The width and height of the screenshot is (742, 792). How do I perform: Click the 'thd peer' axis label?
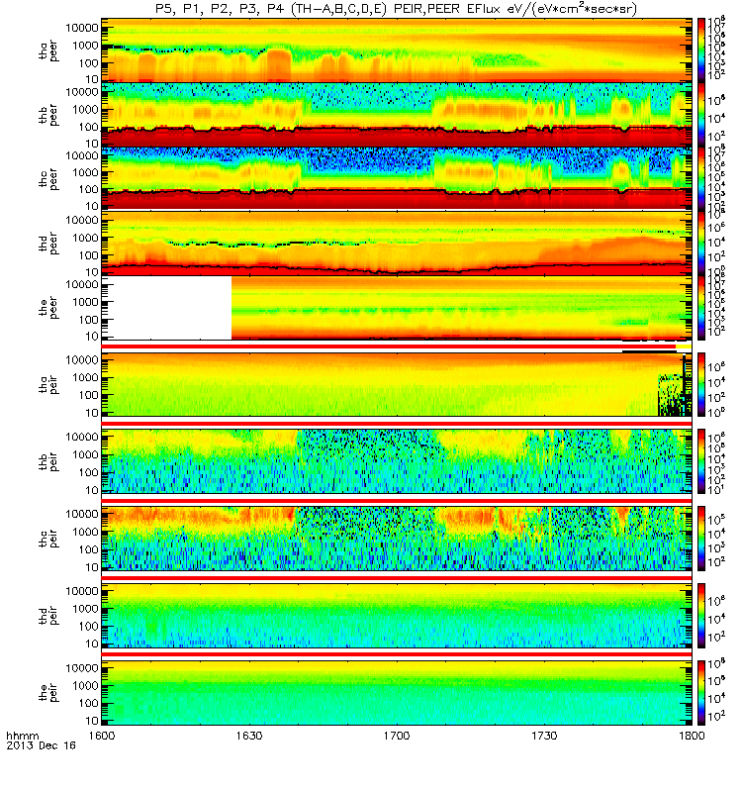tap(48, 244)
